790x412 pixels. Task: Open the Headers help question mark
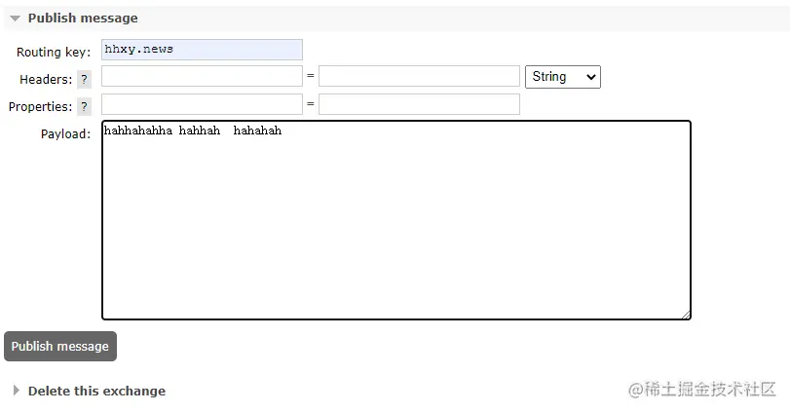[84, 79]
